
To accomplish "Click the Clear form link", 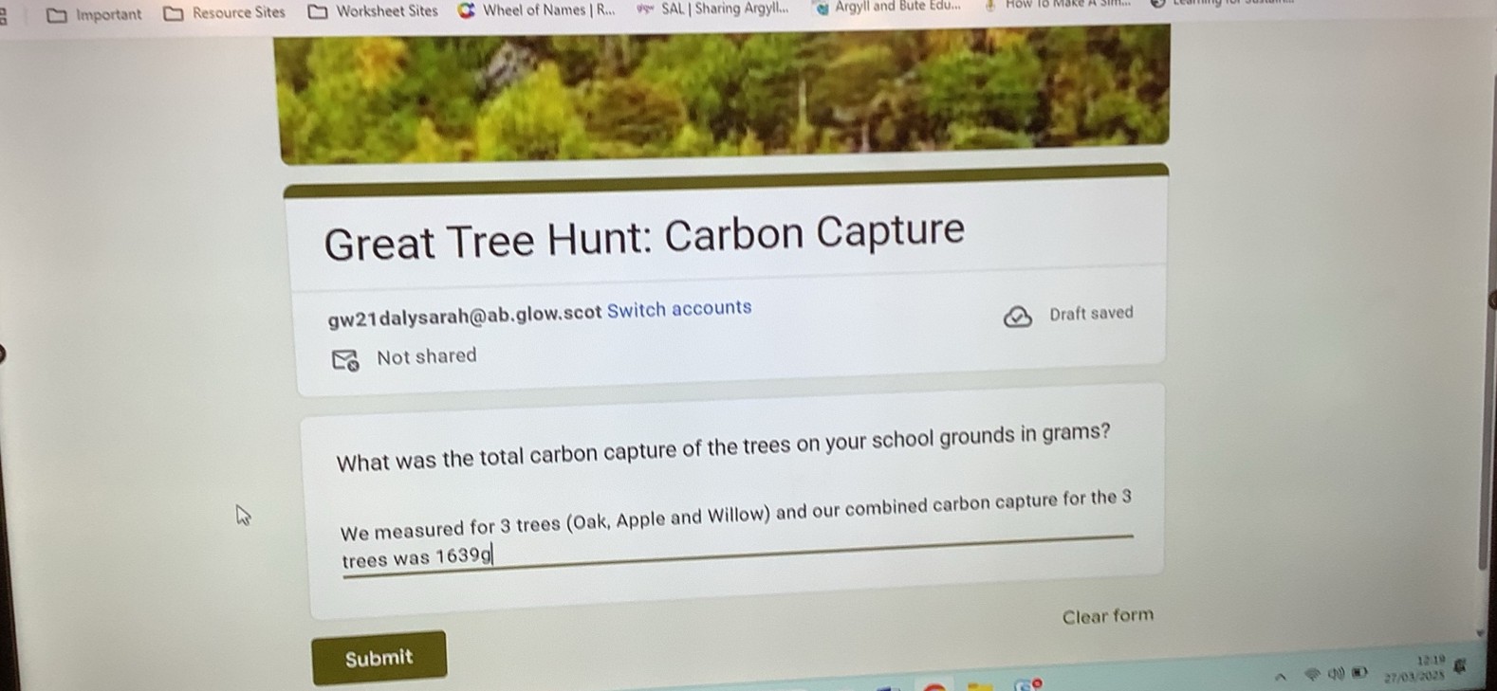I will point(1107,616).
